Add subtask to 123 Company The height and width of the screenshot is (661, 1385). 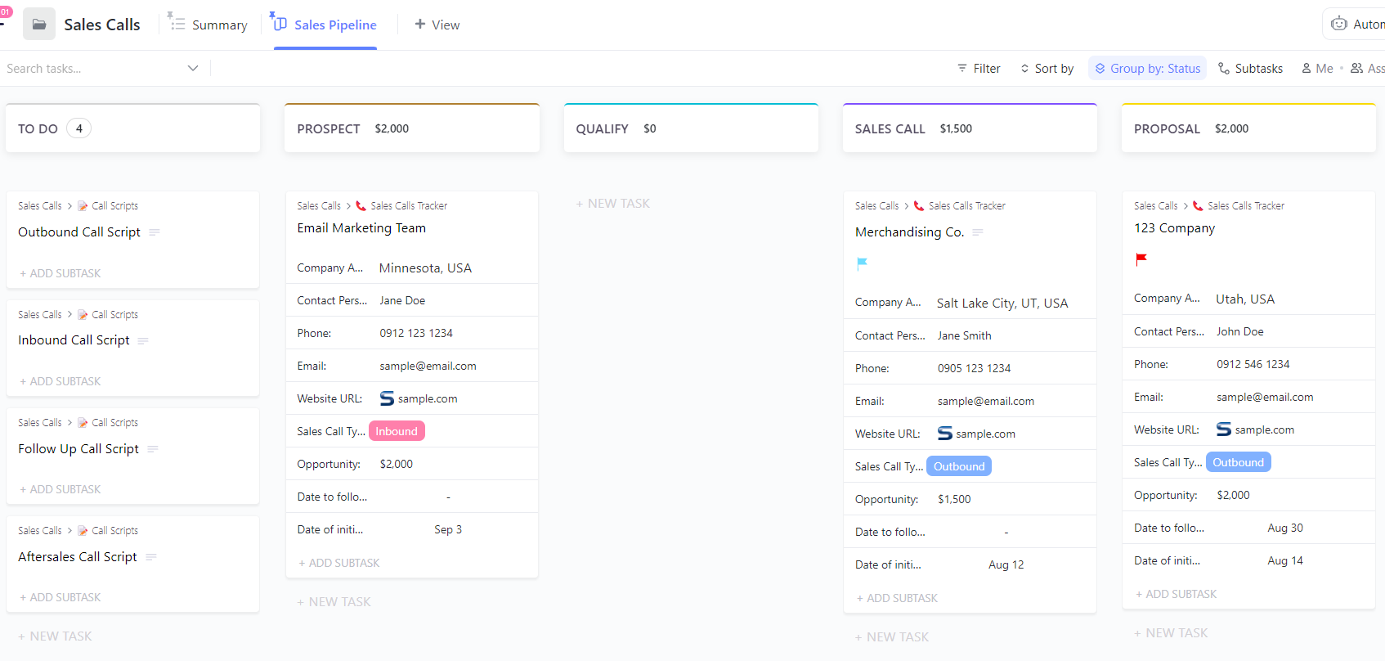click(1176, 594)
